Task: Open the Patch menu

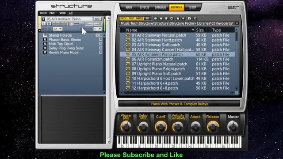Action: [43, 13]
